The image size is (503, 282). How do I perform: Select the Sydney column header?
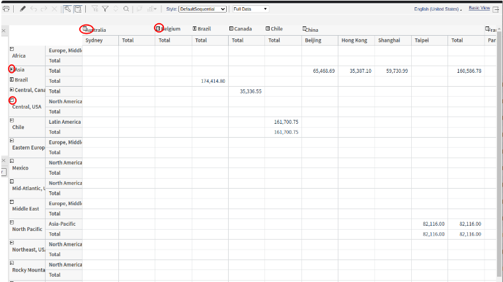point(100,40)
